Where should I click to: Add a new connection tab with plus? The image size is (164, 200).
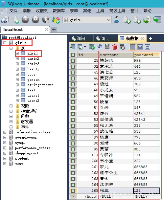point(54,30)
